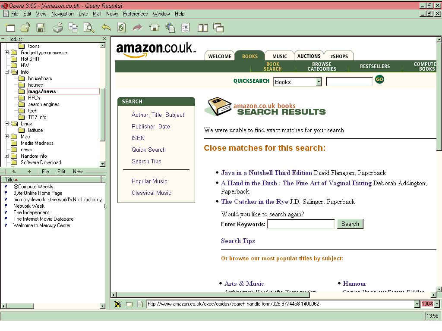The image size is (442, 331).
Task: Reload the page with the toolbar icon
Action: [121, 28]
